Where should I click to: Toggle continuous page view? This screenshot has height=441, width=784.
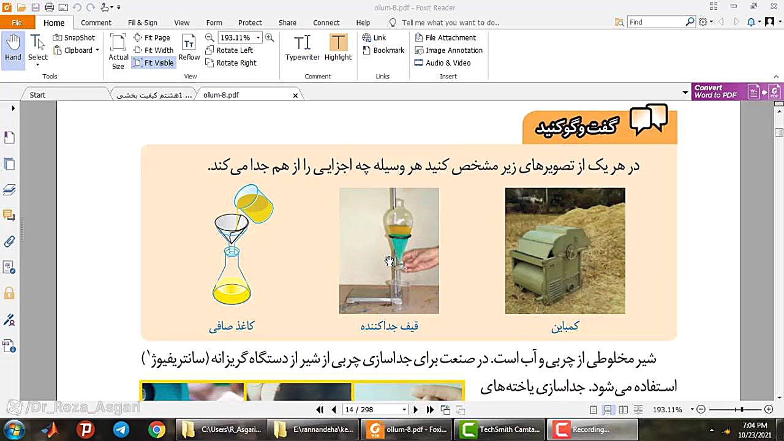tap(608, 410)
